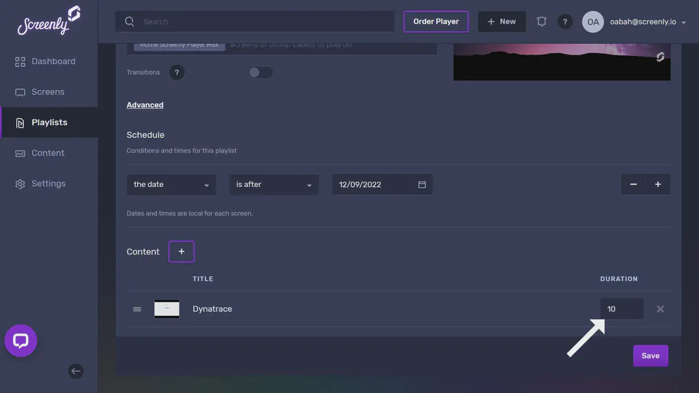Refresh the playlist preview thumbnail

pyautogui.click(x=659, y=58)
